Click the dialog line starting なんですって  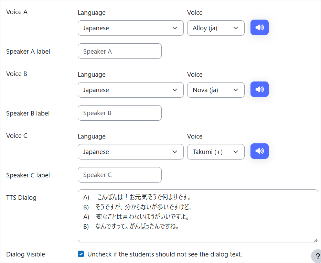click(x=131, y=227)
